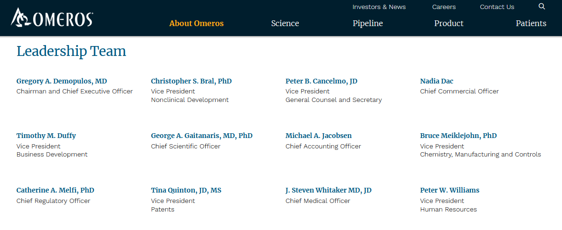562x230 pixels.
Task: View Christopher S. Bral's profile
Action: tap(191, 81)
